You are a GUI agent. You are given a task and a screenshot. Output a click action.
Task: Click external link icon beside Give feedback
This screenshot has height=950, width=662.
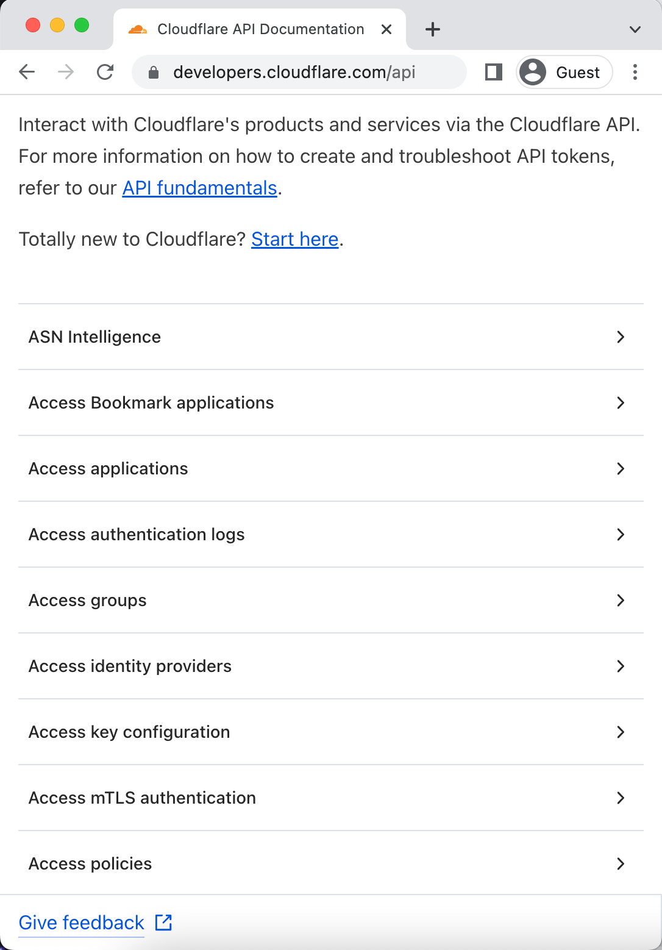point(163,923)
